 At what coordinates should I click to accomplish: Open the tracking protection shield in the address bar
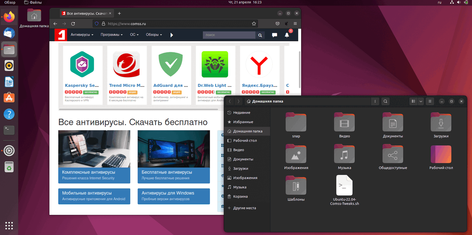tap(97, 24)
